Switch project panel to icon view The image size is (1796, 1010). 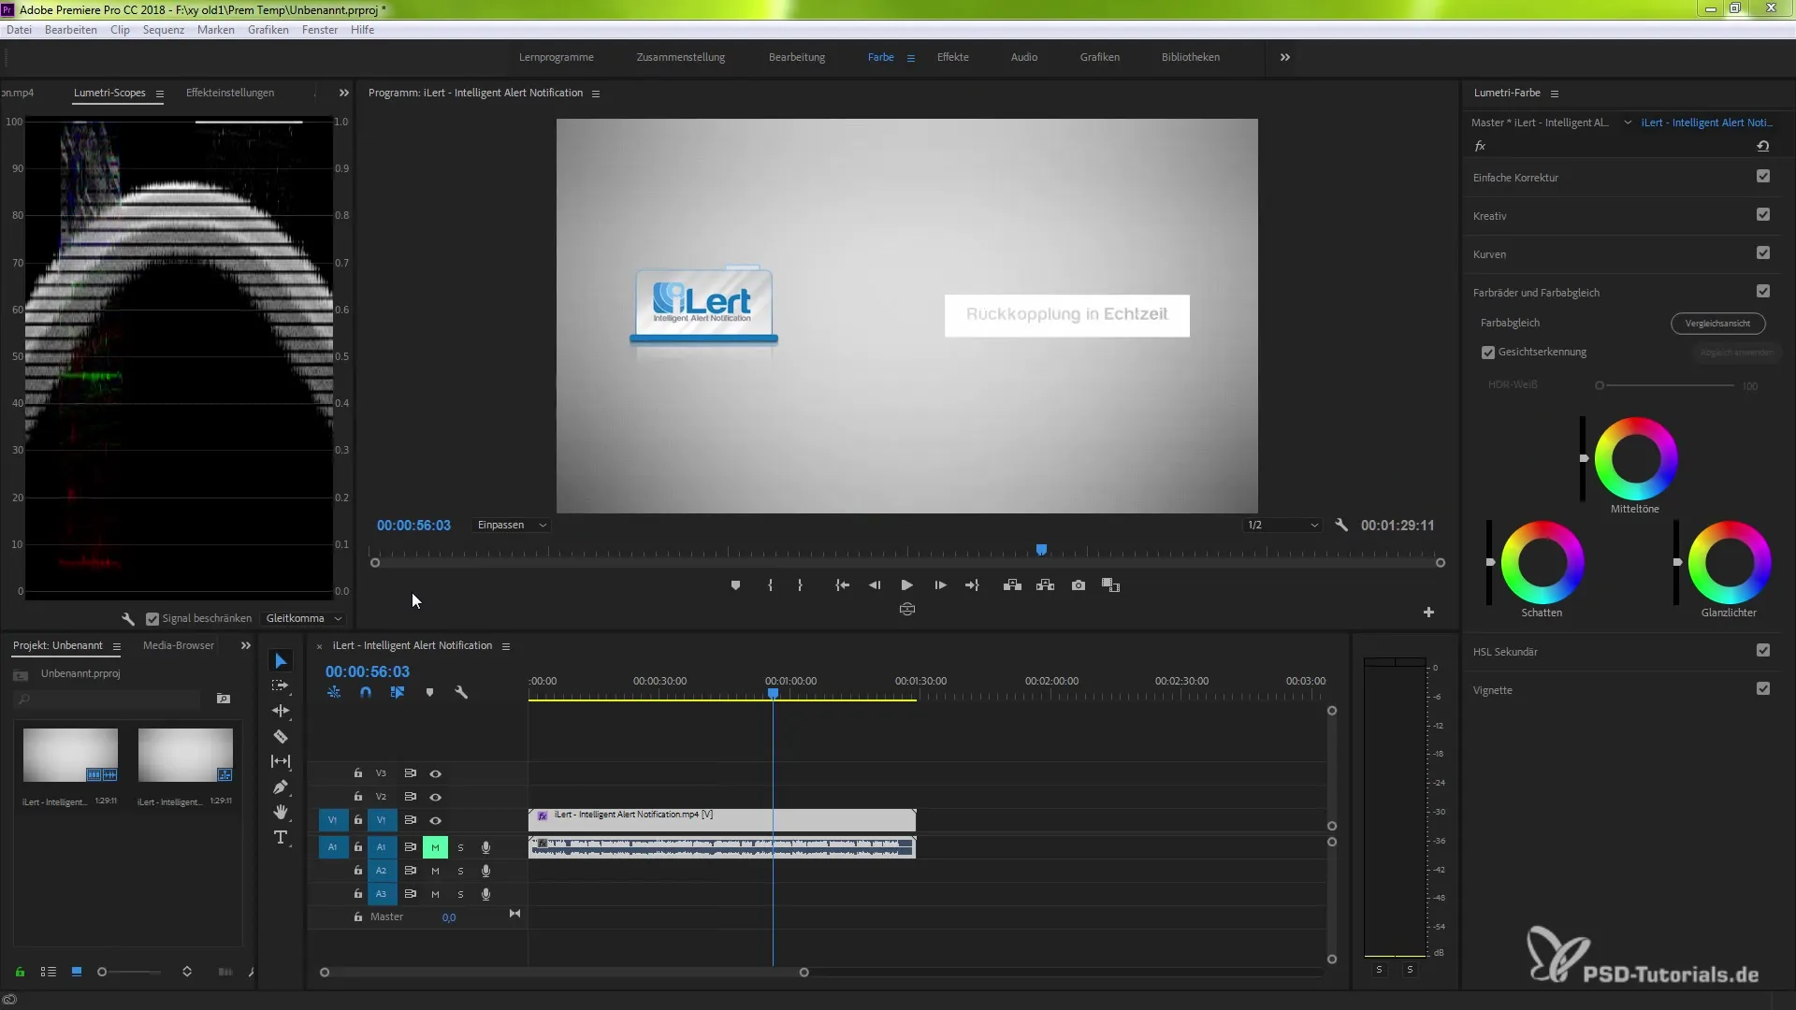[x=77, y=973]
